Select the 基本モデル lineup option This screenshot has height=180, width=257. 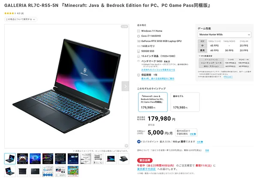click(185, 102)
